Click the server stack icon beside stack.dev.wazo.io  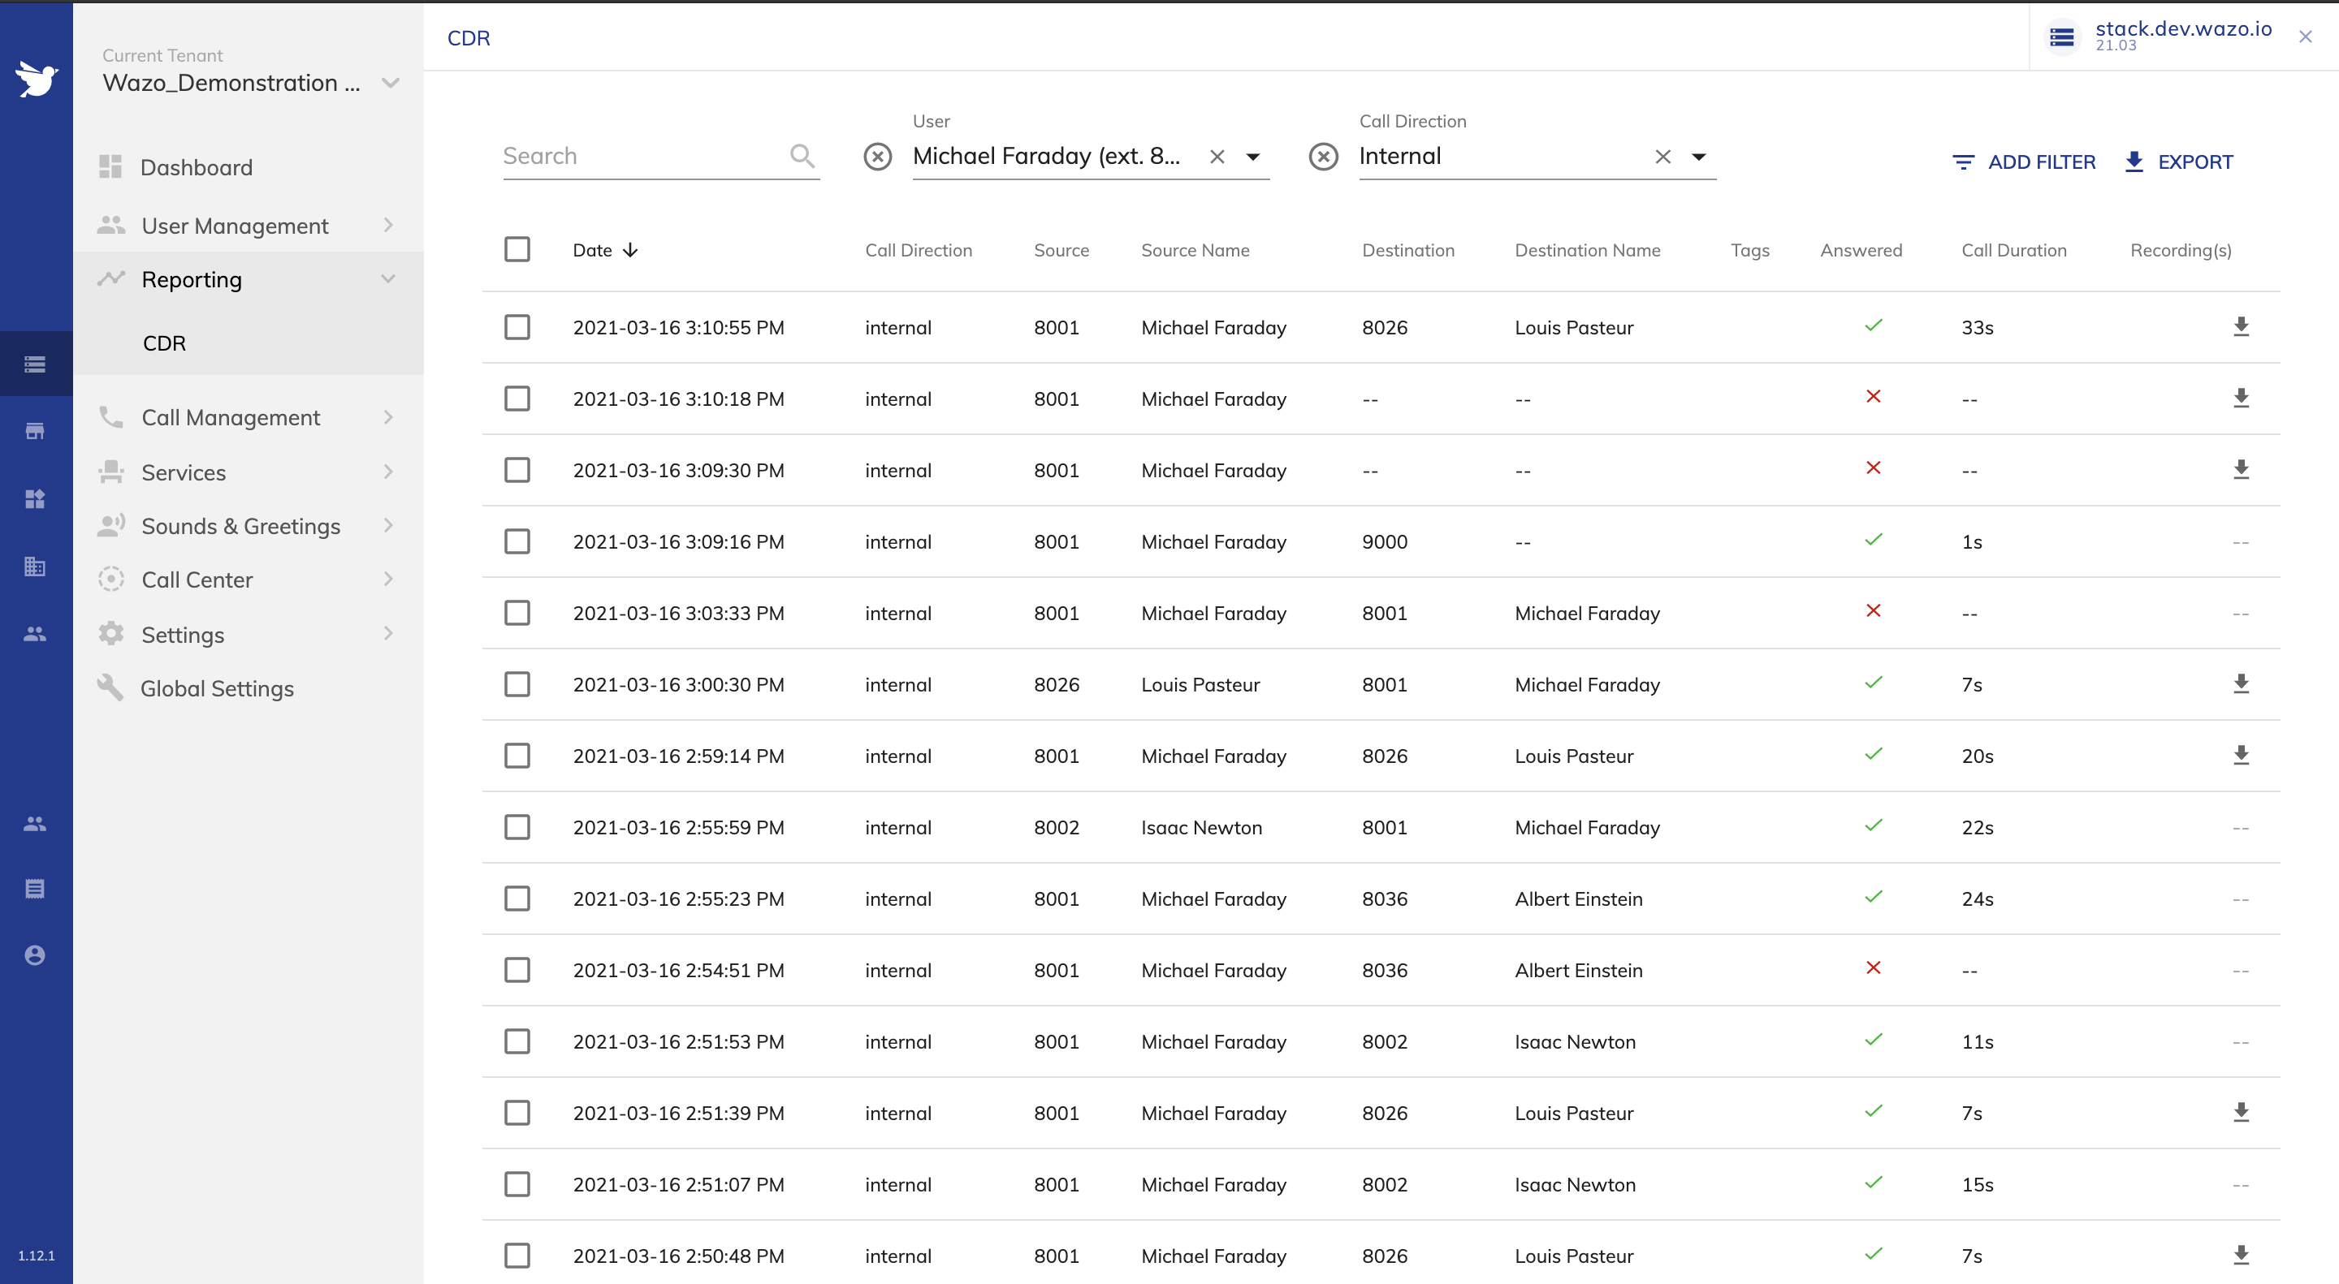(x=2061, y=37)
